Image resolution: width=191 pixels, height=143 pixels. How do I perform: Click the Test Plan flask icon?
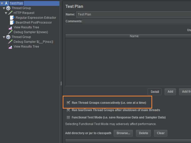pyautogui.click(x=6, y=3)
